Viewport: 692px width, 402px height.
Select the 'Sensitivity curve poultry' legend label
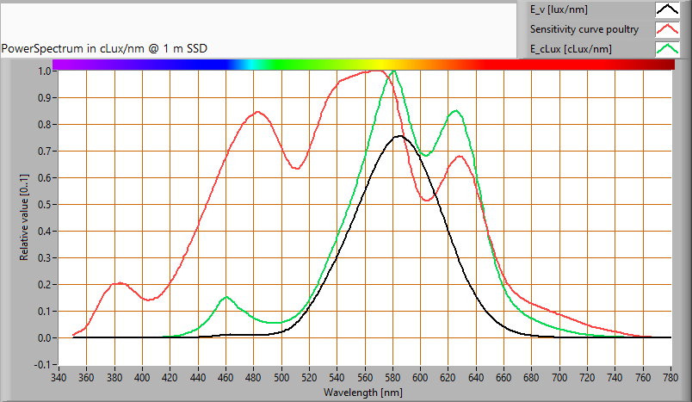[x=584, y=30]
